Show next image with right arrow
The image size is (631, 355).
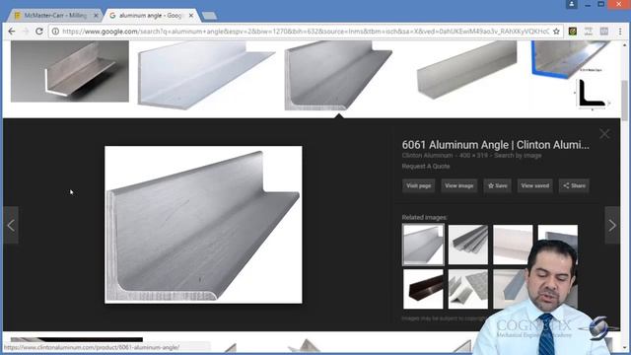[612, 226]
